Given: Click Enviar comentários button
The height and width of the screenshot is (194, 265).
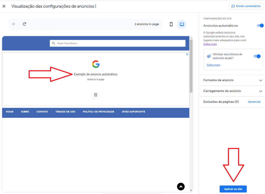Looking at the screenshot, I should pyautogui.click(x=246, y=6).
